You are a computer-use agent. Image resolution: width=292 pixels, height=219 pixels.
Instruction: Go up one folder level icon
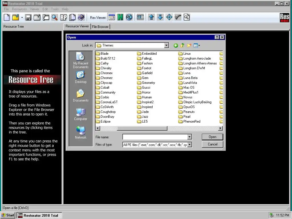(x=182, y=45)
